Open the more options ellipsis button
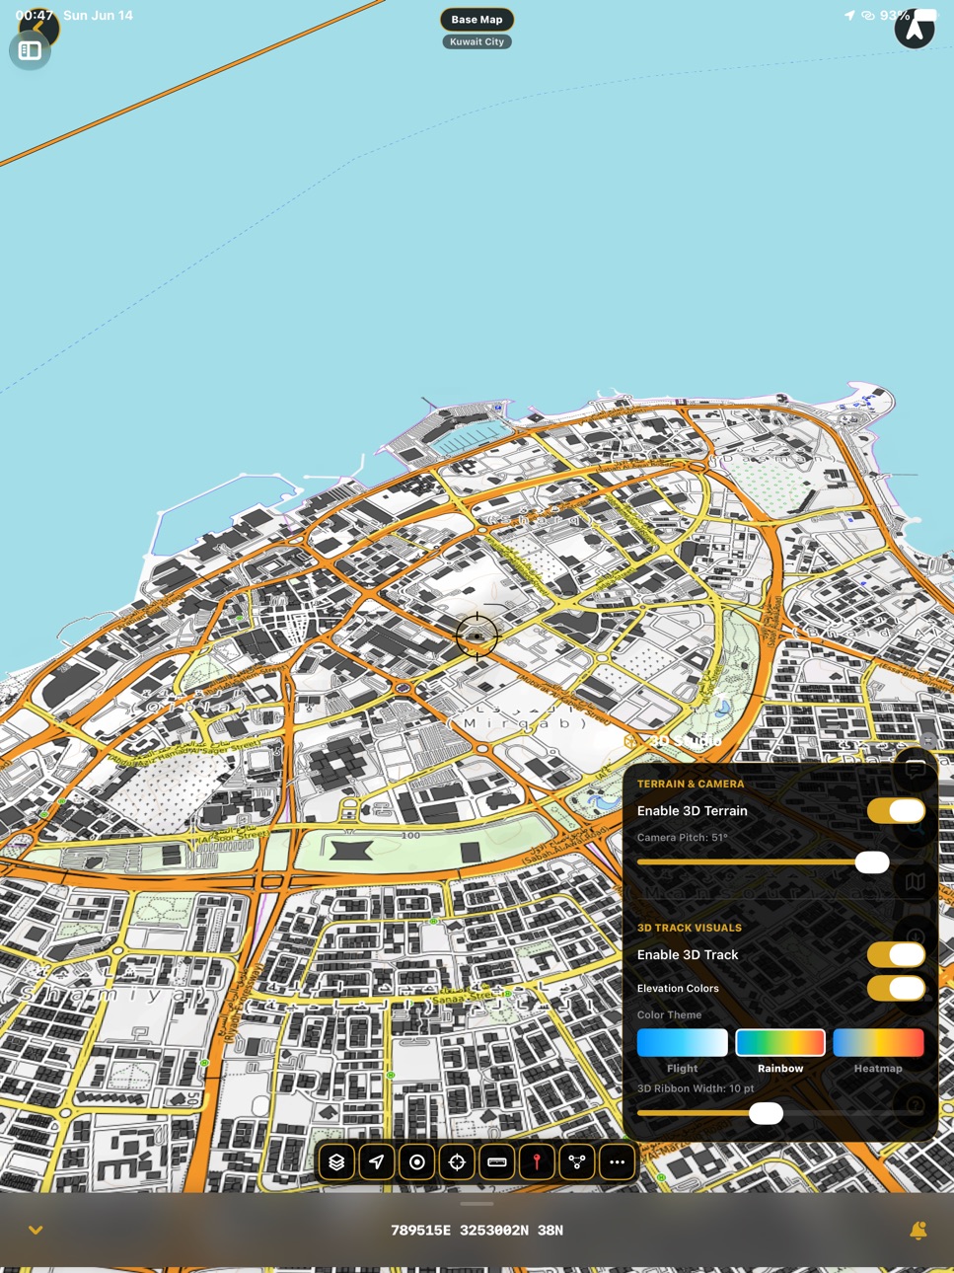The image size is (954, 1273). 618,1162
